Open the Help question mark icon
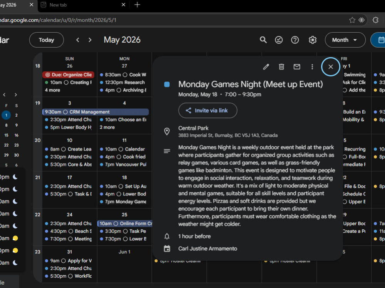This screenshot has width=385, height=288. click(x=295, y=40)
